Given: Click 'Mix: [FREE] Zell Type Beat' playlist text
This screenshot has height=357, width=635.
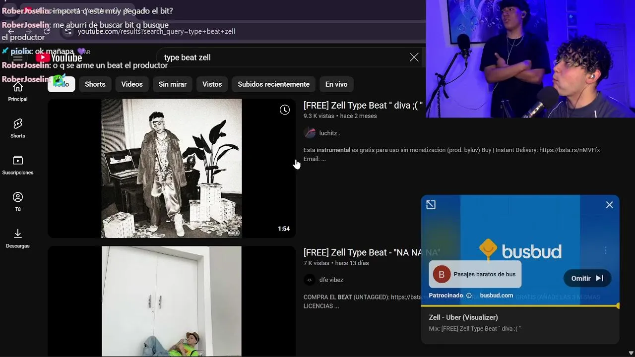Looking at the screenshot, I should [475, 329].
